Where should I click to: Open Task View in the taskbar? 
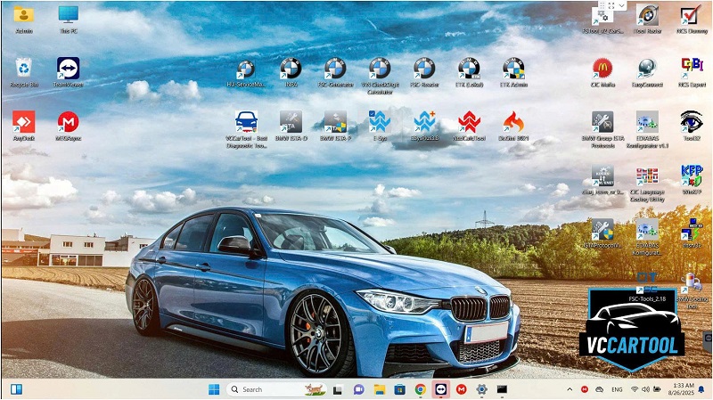338,389
